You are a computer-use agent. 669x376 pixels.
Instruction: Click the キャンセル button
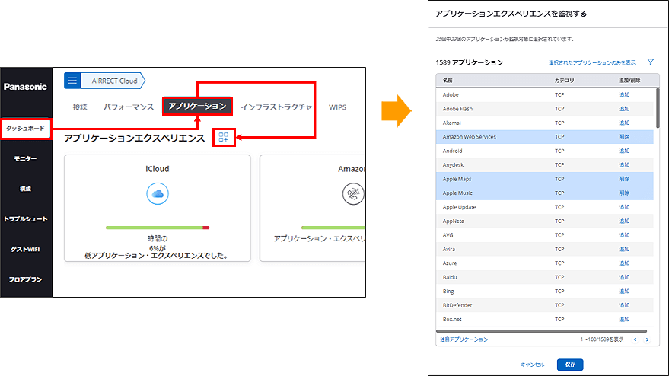[532, 365]
